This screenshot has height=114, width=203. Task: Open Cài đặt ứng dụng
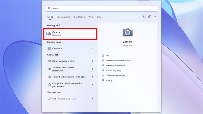tap(113, 70)
